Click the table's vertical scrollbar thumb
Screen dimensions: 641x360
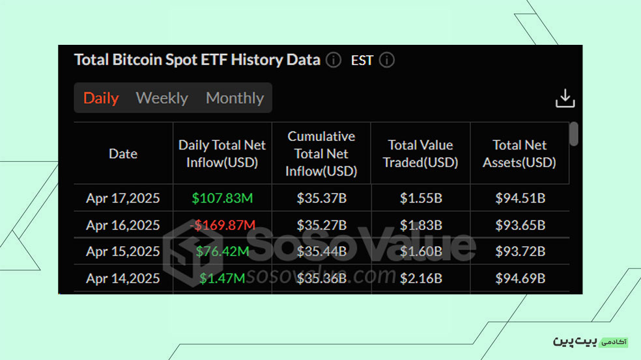point(574,134)
